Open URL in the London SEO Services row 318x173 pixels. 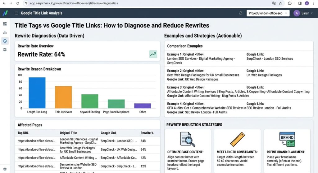point(36,141)
